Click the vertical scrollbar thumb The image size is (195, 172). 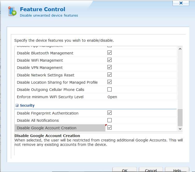(x=180, y=117)
